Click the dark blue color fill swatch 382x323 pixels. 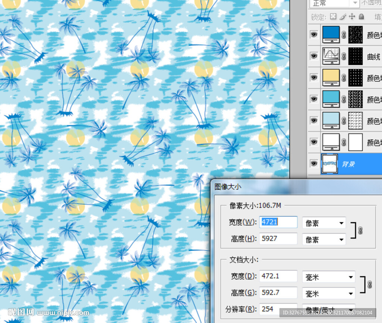point(331,35)
